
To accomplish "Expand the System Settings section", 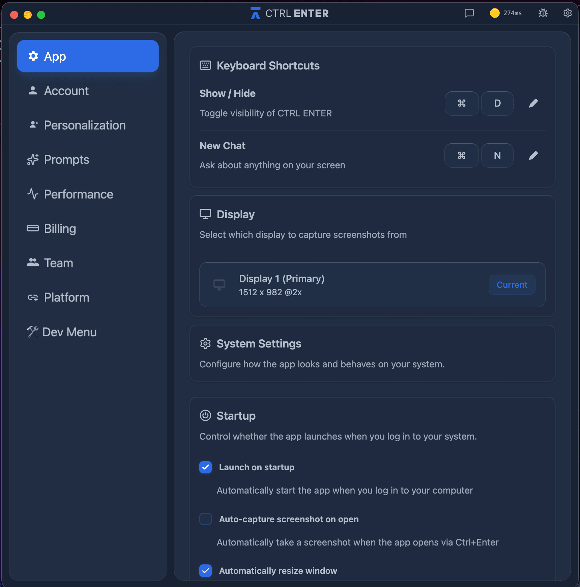I will [259, 344].
